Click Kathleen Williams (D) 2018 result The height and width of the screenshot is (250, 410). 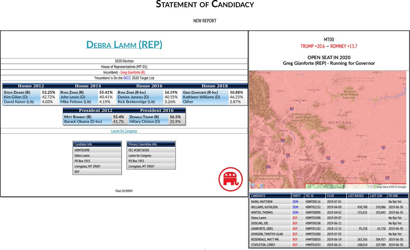pyautogui.click(x=202, y=97)
